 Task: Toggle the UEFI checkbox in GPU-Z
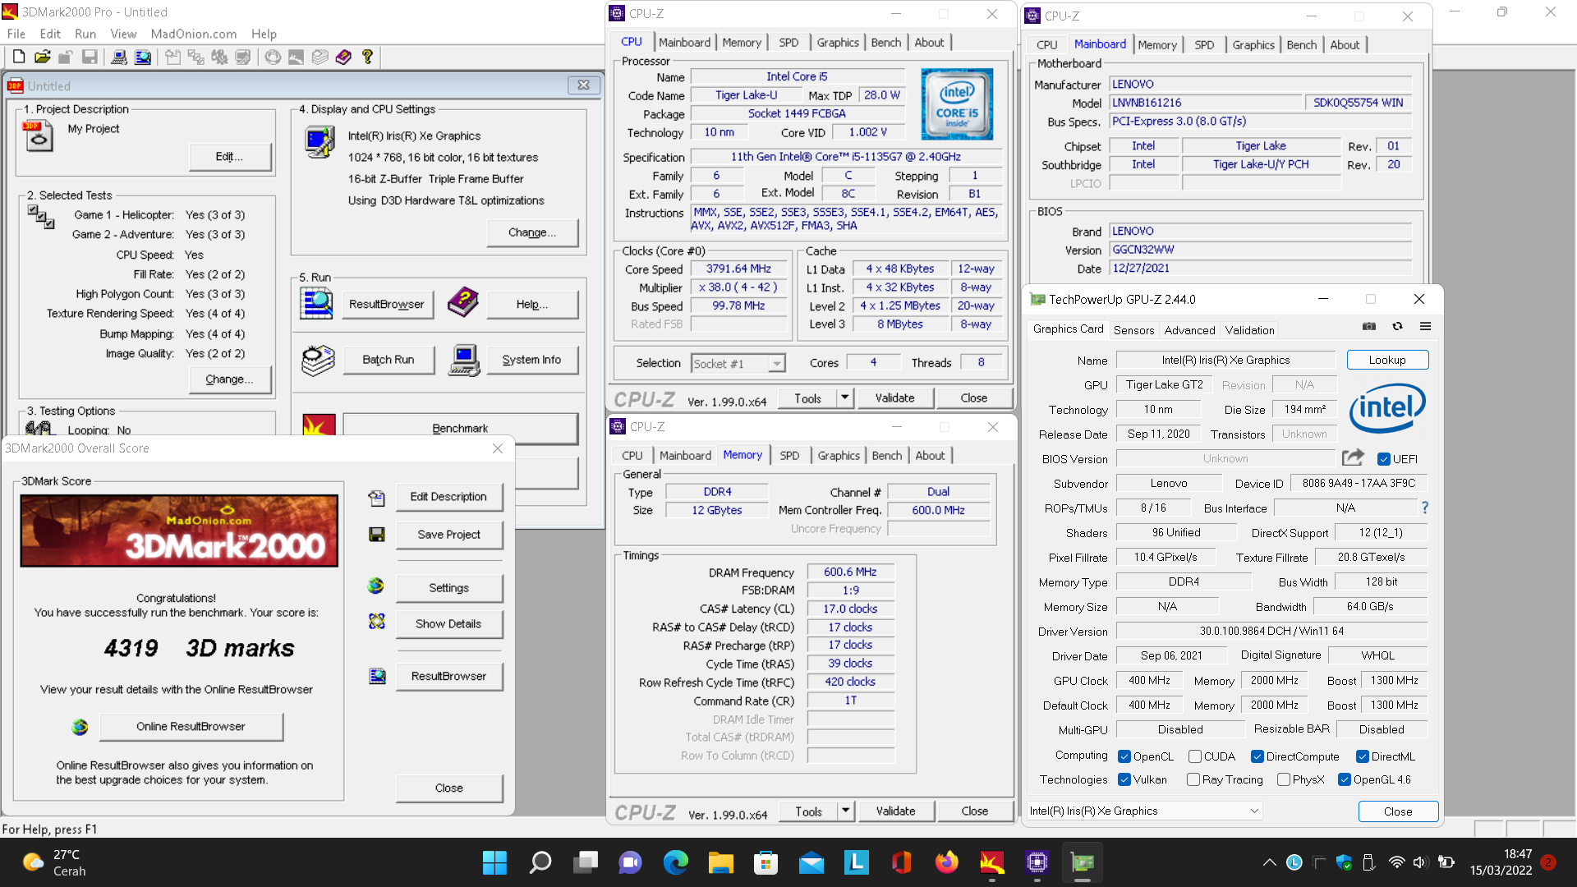point(1384,459)
